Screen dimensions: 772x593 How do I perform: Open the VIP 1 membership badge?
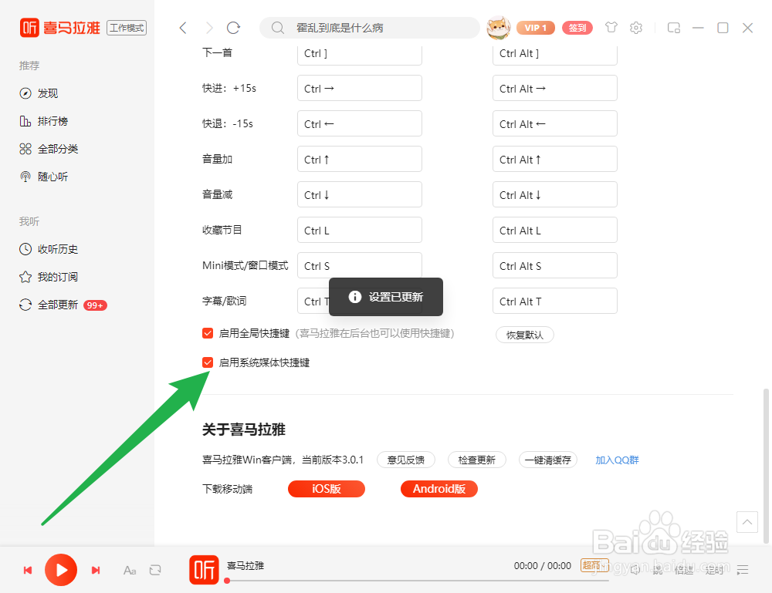pyautogui.click(x=536, y=28)
